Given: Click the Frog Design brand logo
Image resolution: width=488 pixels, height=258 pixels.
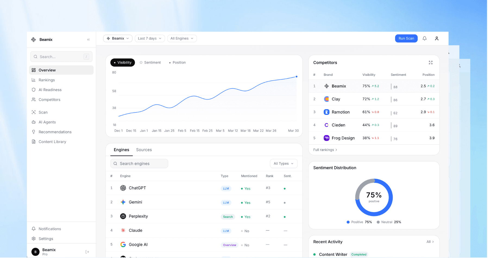Looking at the screenshot, I should point(327,138).
